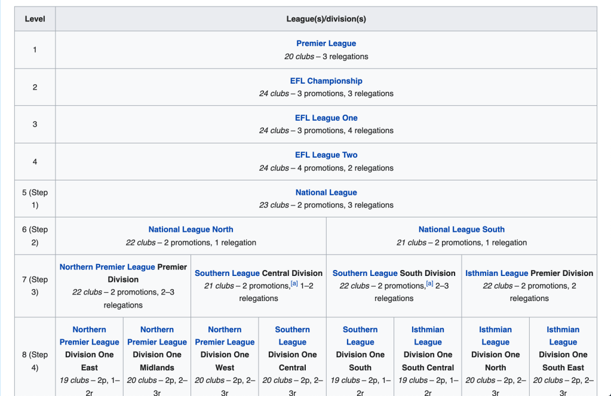Click Southern League Division One Central link
611x396 pixels.
pos(292,336)
